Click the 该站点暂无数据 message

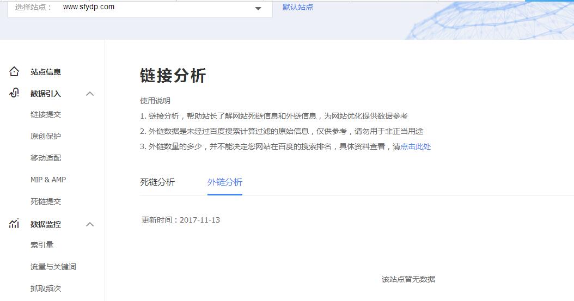(x=408, y=279)
